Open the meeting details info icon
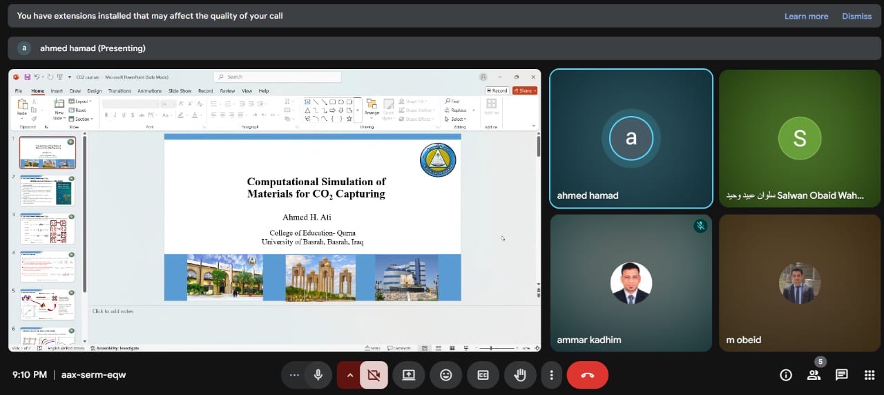Image resolution: width=884 pixels, height=395 pixels. point(785,375)
